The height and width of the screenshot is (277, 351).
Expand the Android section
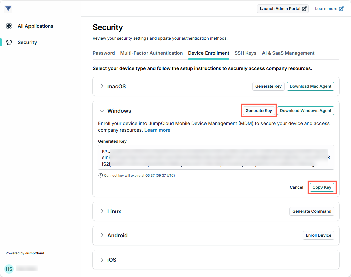pos(102,235)
